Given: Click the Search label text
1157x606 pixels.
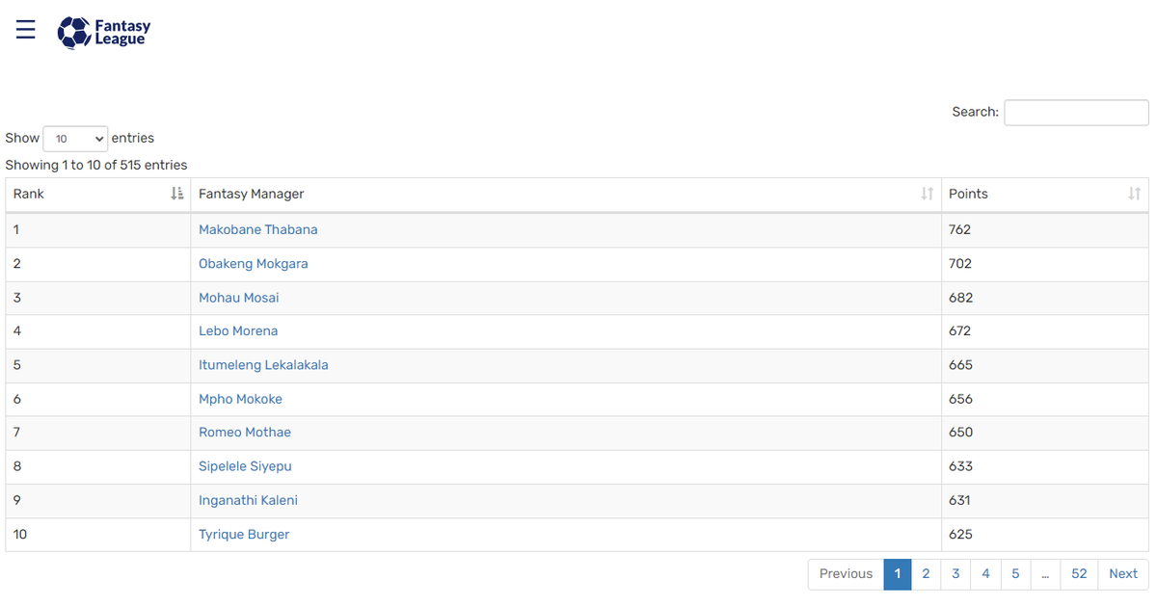Looking at the screenshot, I should (975, 112).
